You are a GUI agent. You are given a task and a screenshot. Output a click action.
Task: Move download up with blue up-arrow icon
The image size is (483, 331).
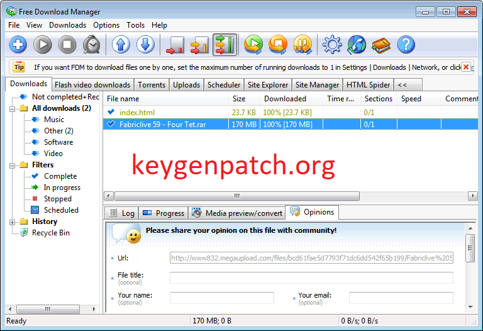[x=121, y=45]
